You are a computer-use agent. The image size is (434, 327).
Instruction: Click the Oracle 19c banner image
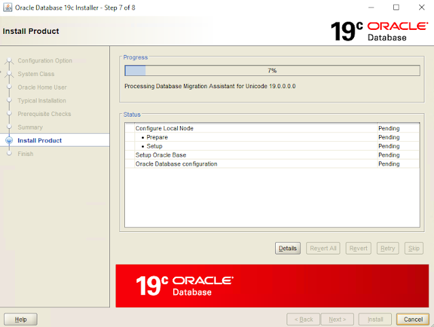272,286
